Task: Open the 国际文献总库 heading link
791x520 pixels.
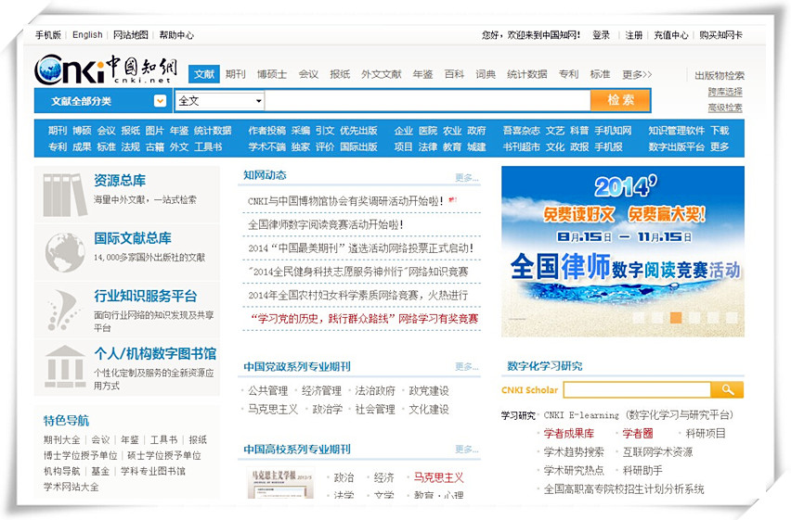Action: click(133, 238)
